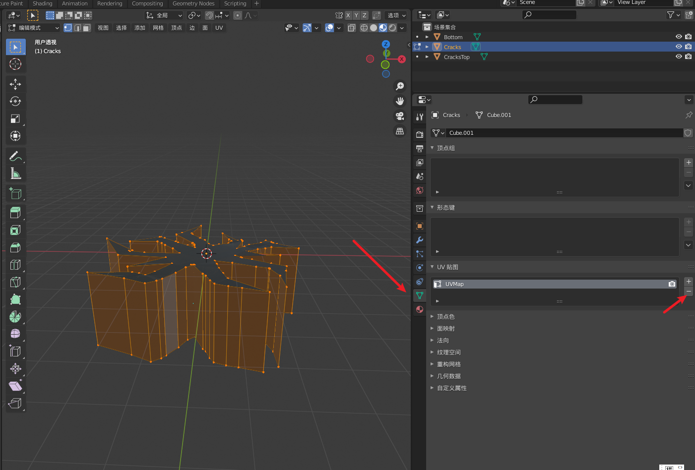Choose the Poly Build tool
The width and height of the screenshot is (695, 470).
(15, 299)
